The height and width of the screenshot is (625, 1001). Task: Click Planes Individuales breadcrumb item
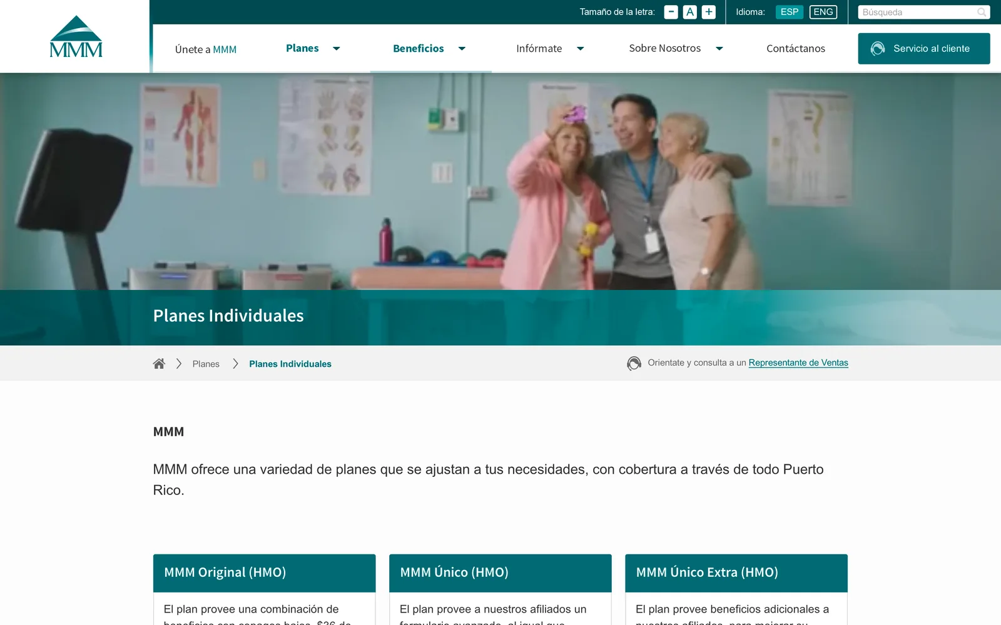click(x=290, y=364)
